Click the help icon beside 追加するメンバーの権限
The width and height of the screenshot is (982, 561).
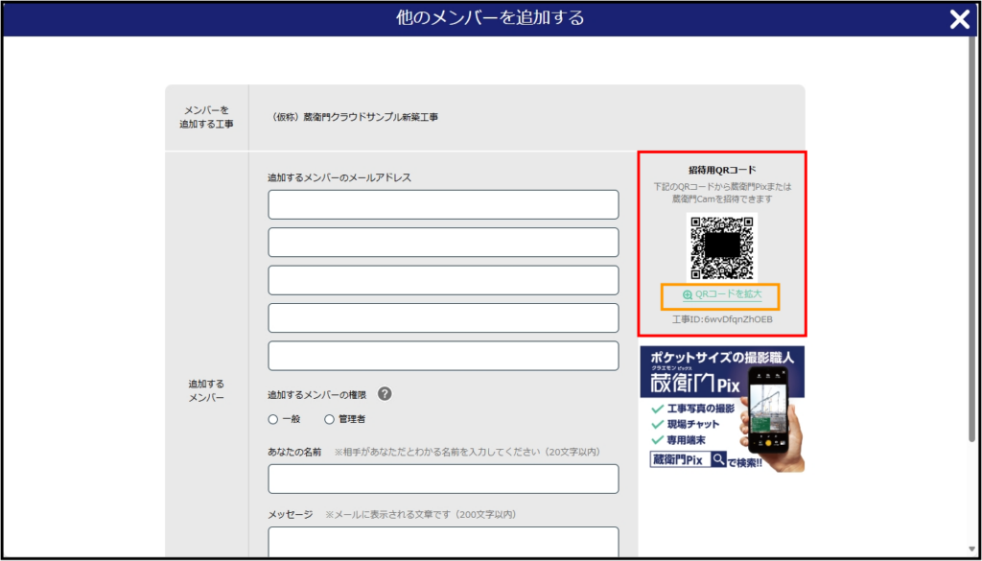[x=385, y=394]
